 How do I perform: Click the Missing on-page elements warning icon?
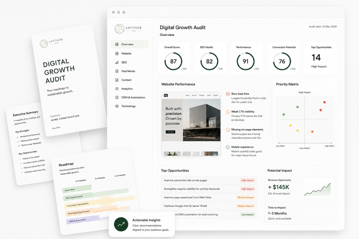pos(228,129)
